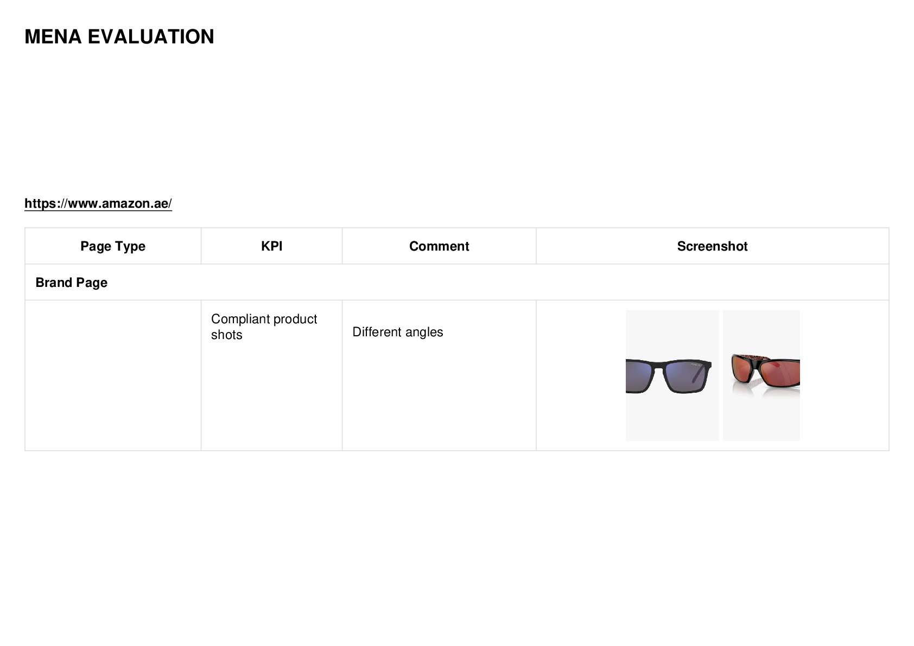The image size is (914, 646).
Task: Click the word EVALUATION in the title
Action: [x=151, y=37]
